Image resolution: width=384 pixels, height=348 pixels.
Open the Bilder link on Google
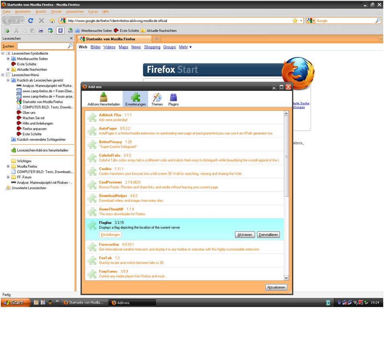point(96,47)
